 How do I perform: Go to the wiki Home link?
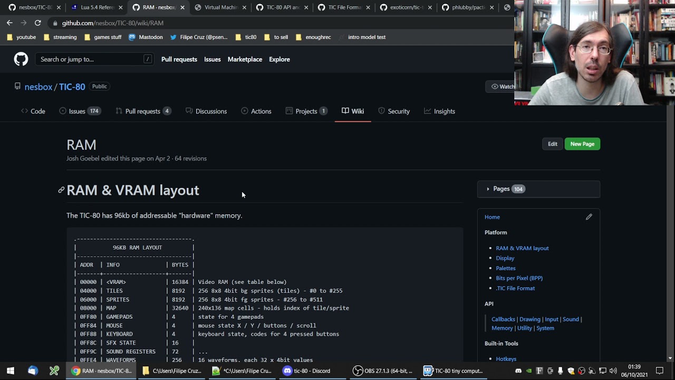click(x=492, y=217)
